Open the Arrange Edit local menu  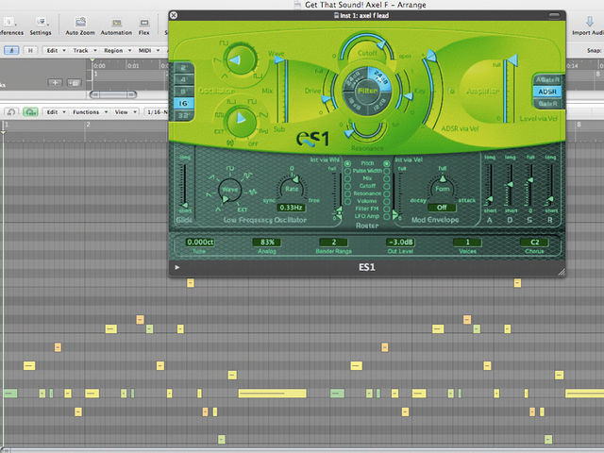[x=56, y=50]
